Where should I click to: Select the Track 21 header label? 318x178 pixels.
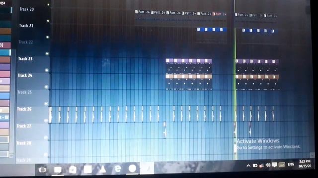tap(26, 26)
